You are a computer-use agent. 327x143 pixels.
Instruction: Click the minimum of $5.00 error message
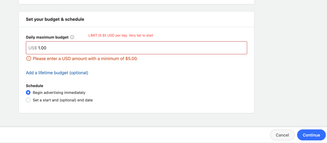pyautogui.click(x=85, y=59)
